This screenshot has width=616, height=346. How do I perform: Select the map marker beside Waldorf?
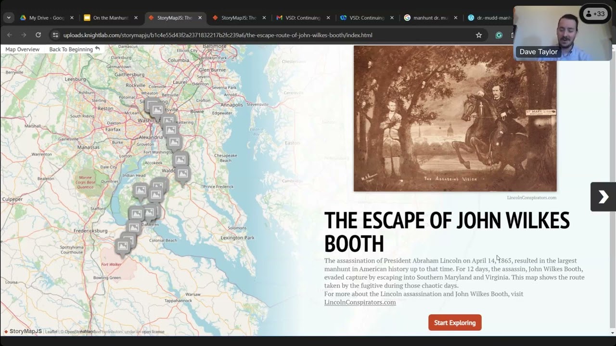[x=182, y=173]
